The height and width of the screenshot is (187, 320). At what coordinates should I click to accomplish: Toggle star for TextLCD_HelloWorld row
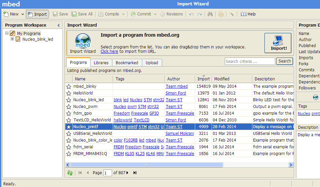[x=69, y=120]
